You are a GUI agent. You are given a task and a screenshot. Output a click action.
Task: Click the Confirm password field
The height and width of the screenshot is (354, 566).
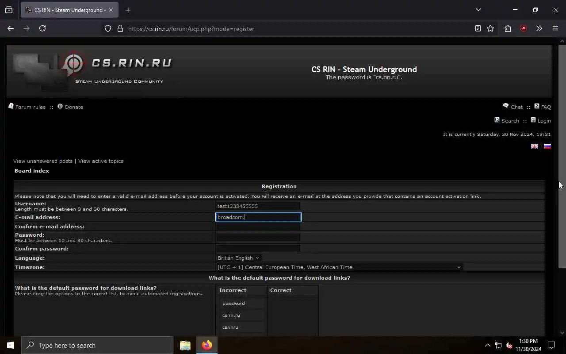(x=258, y=249)
